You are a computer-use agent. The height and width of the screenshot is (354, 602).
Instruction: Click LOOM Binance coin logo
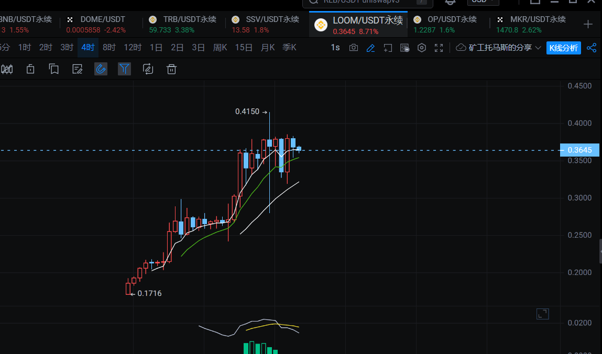pos(321,25)
